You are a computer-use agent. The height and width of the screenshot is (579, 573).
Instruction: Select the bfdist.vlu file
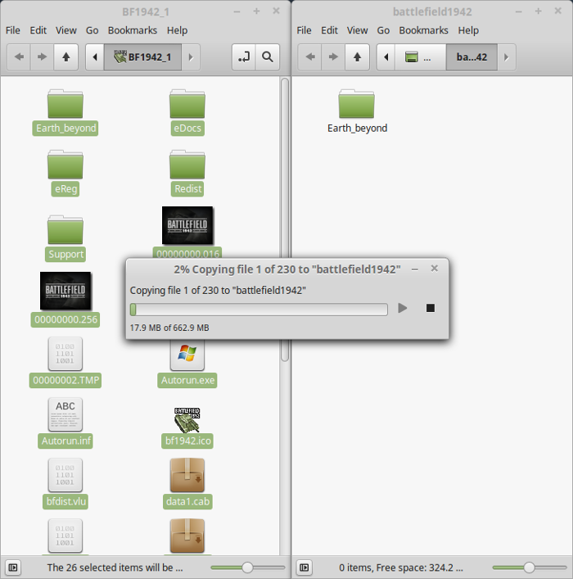[x=65, y=483]
